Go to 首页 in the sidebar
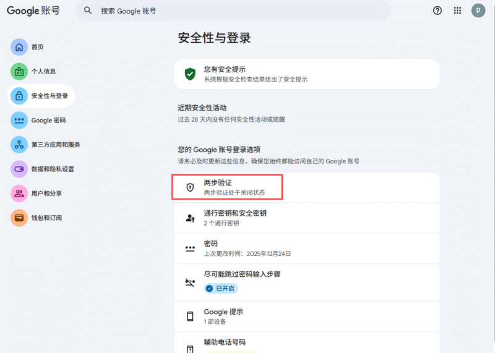The width and height of the screenshot is (495, 353). tap(38, 47)
